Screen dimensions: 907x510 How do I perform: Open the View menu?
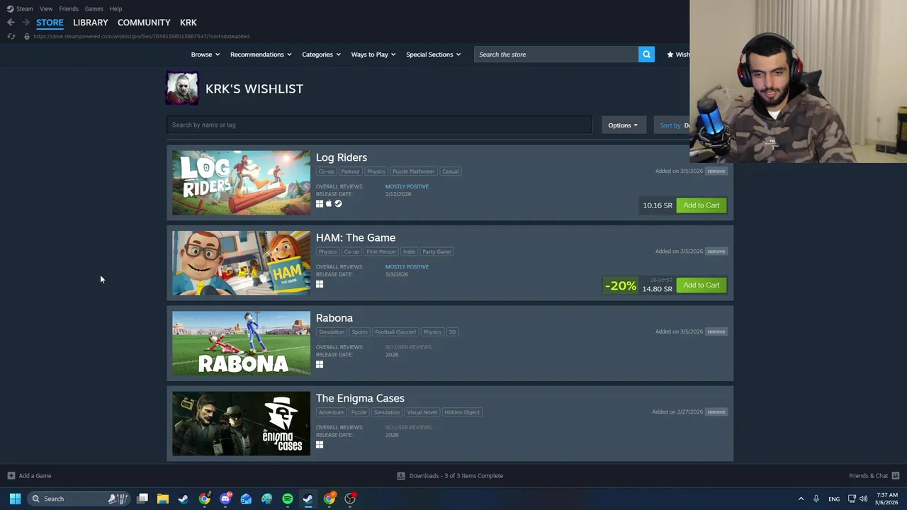pos(46,8)
